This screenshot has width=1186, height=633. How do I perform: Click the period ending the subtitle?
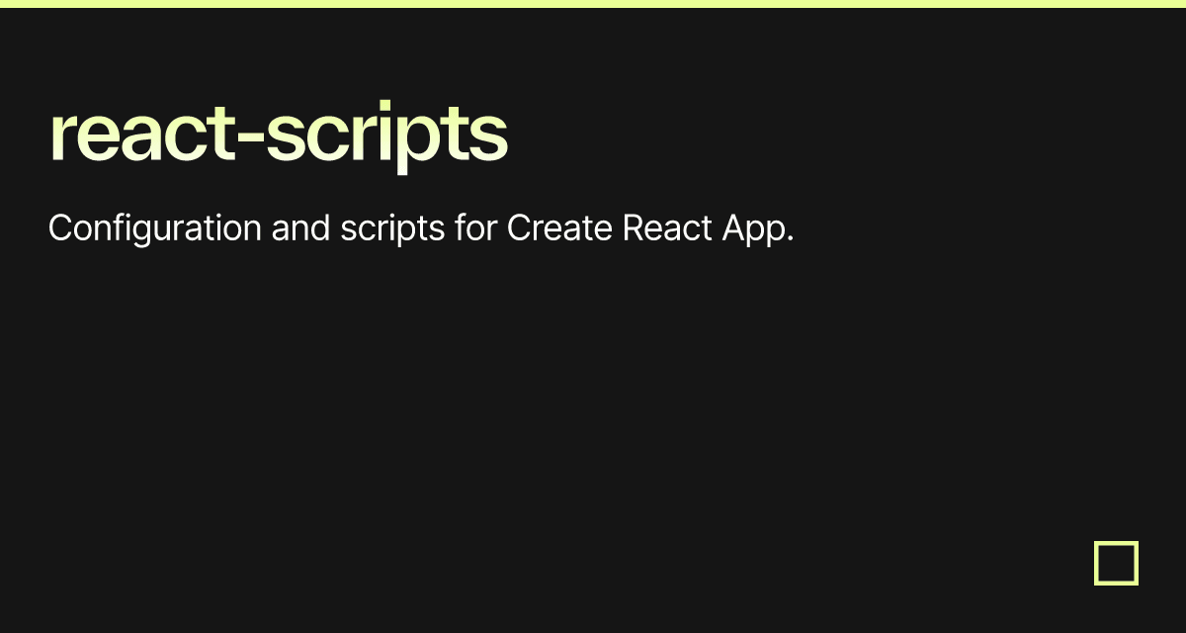tap(791, 237)
